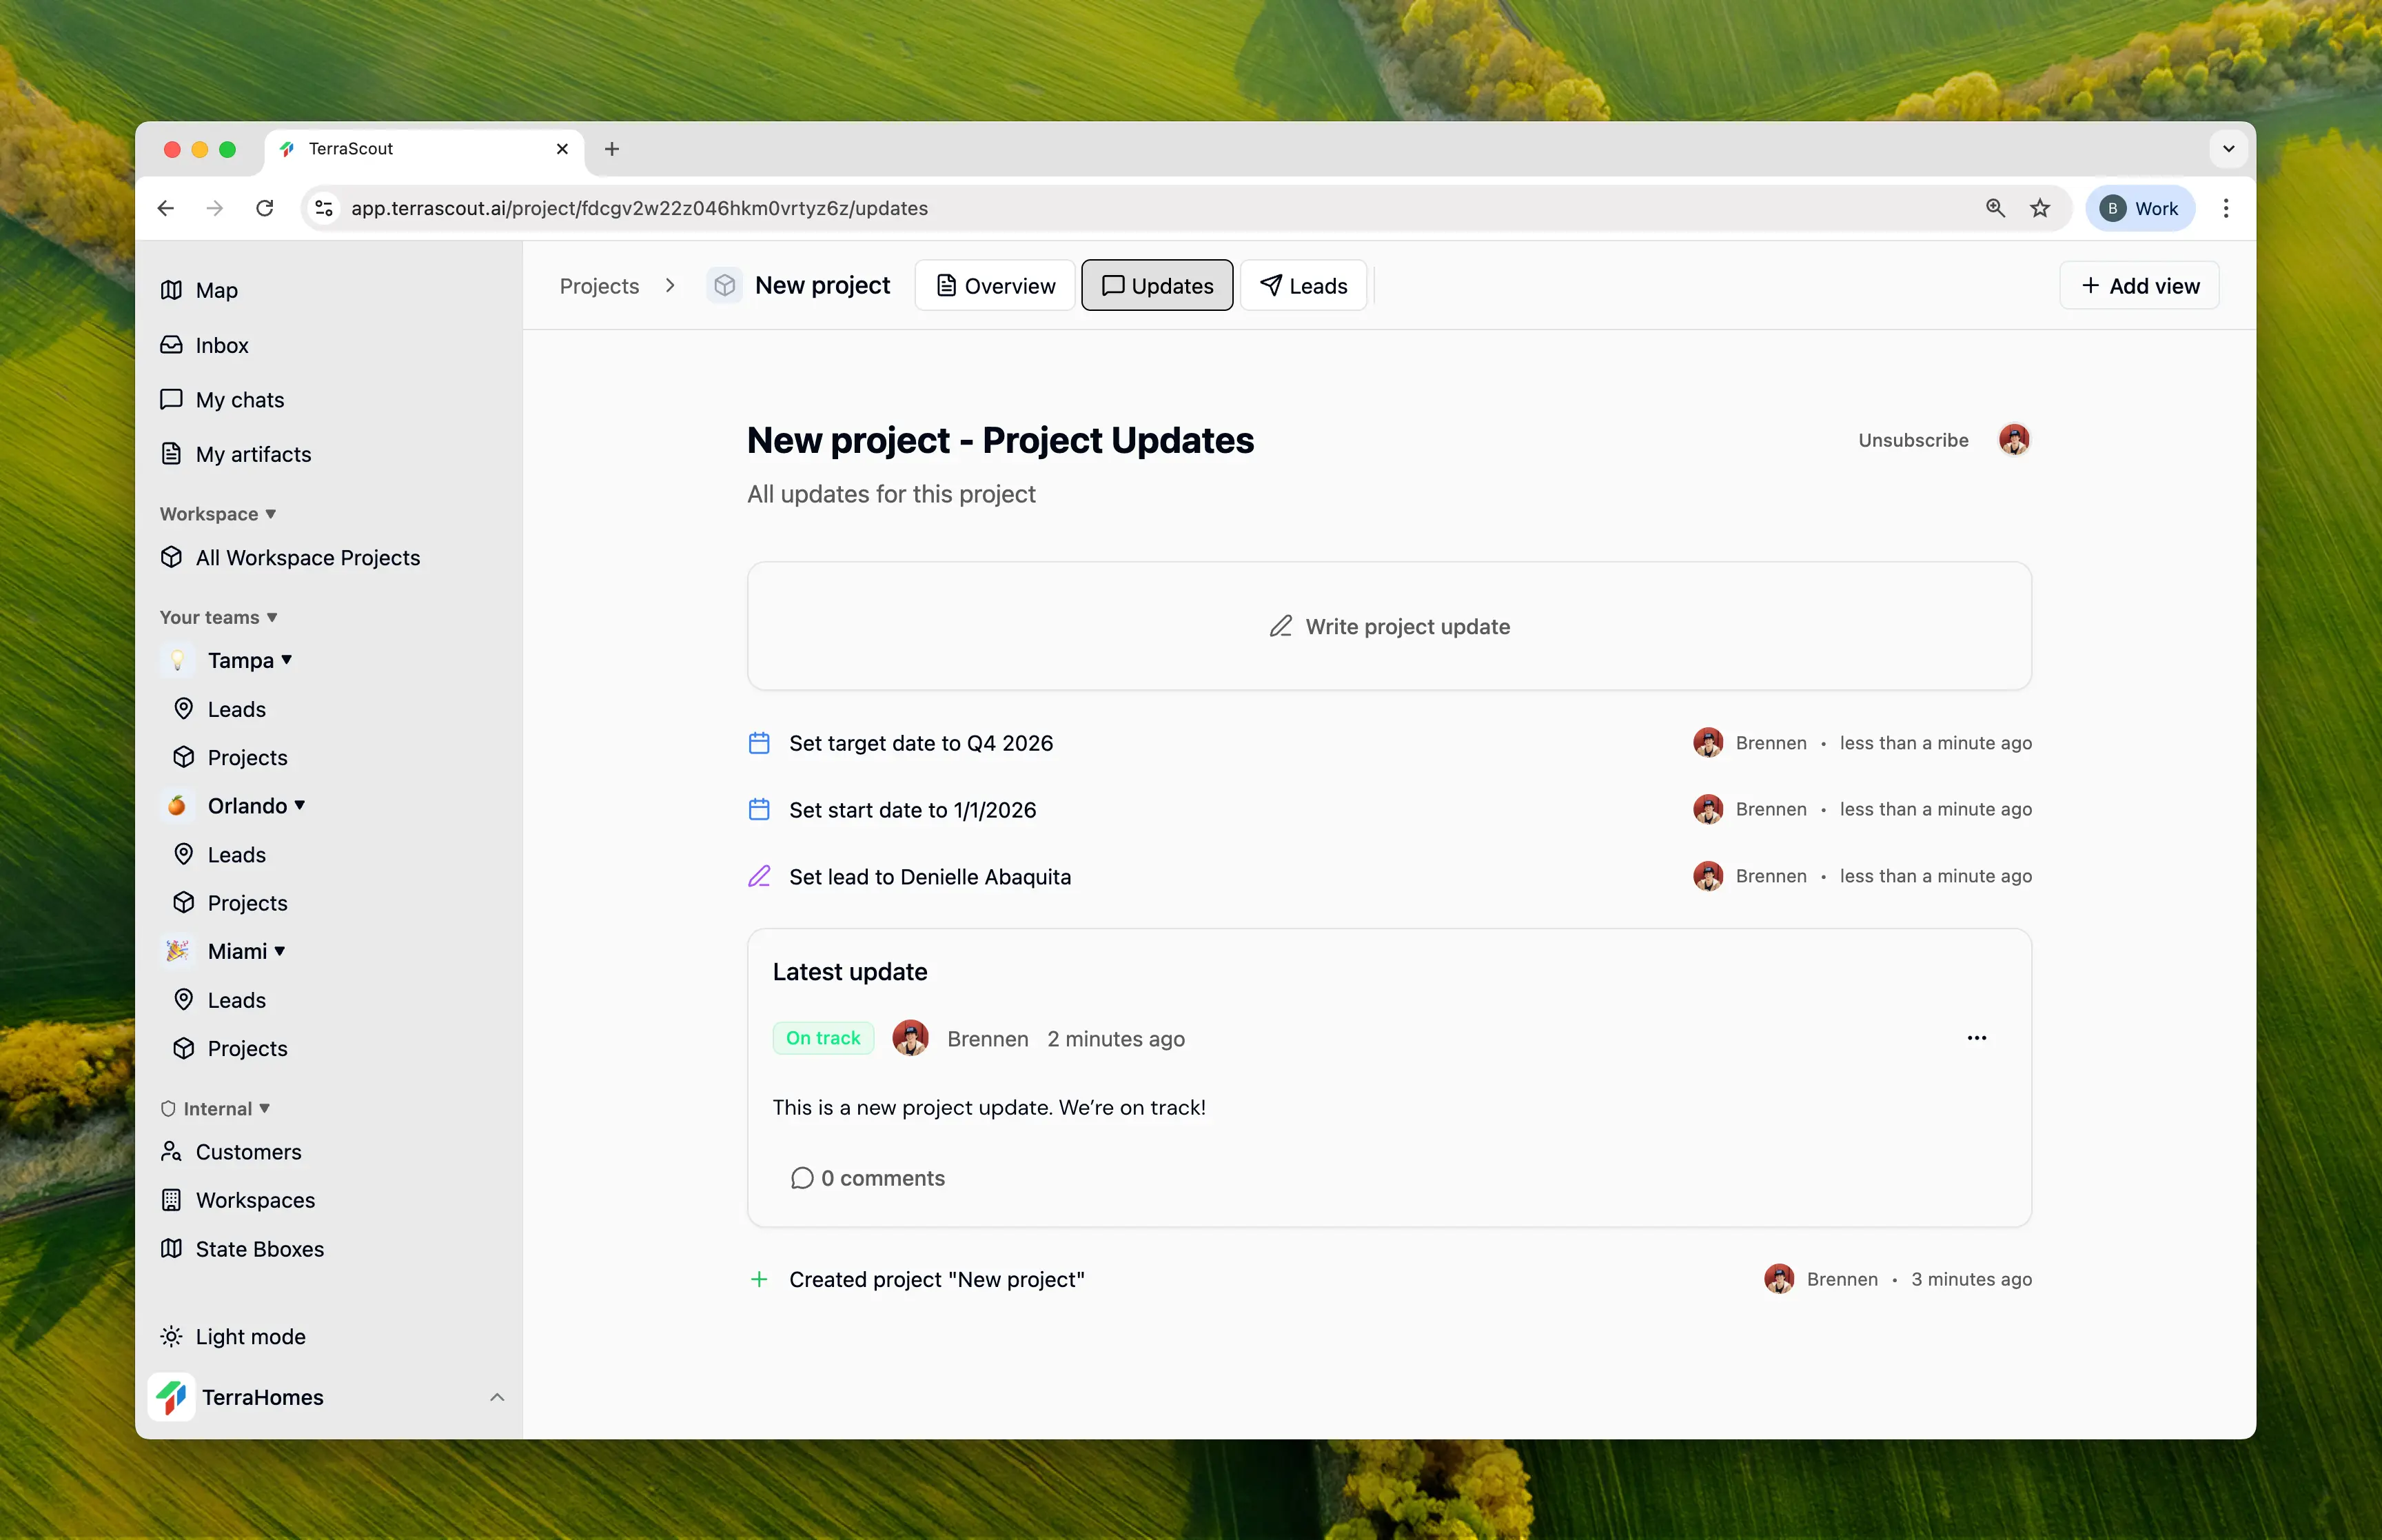
Task: Switch to the Overview tab
Action: pos(995,286)
